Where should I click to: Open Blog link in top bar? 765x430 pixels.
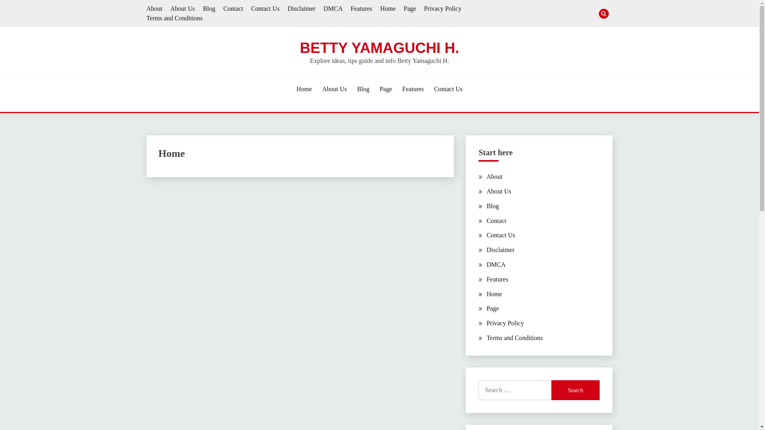pos(209,9)
